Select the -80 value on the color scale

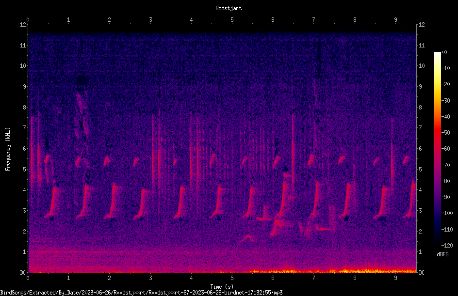(x=445, y=181)
